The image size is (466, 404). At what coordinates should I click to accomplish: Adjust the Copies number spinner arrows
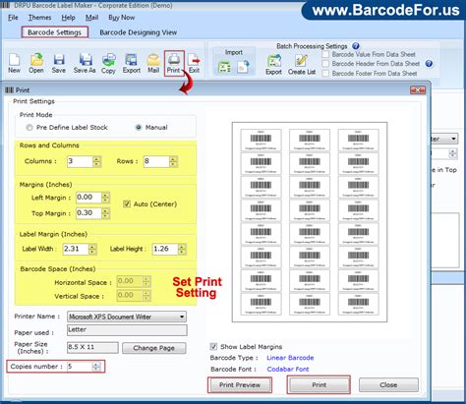(96, 367)
